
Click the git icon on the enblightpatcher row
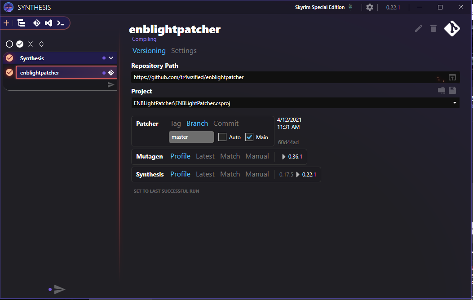(x=111, y=73)
